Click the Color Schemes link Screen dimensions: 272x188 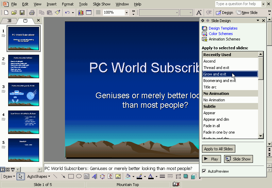(221, 34)
